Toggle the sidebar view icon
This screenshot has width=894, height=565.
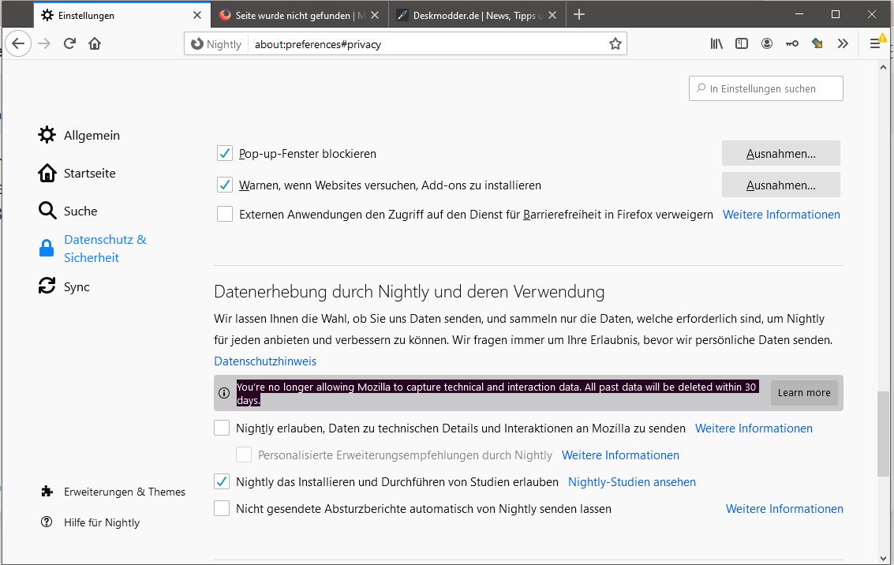coord(742,43)
